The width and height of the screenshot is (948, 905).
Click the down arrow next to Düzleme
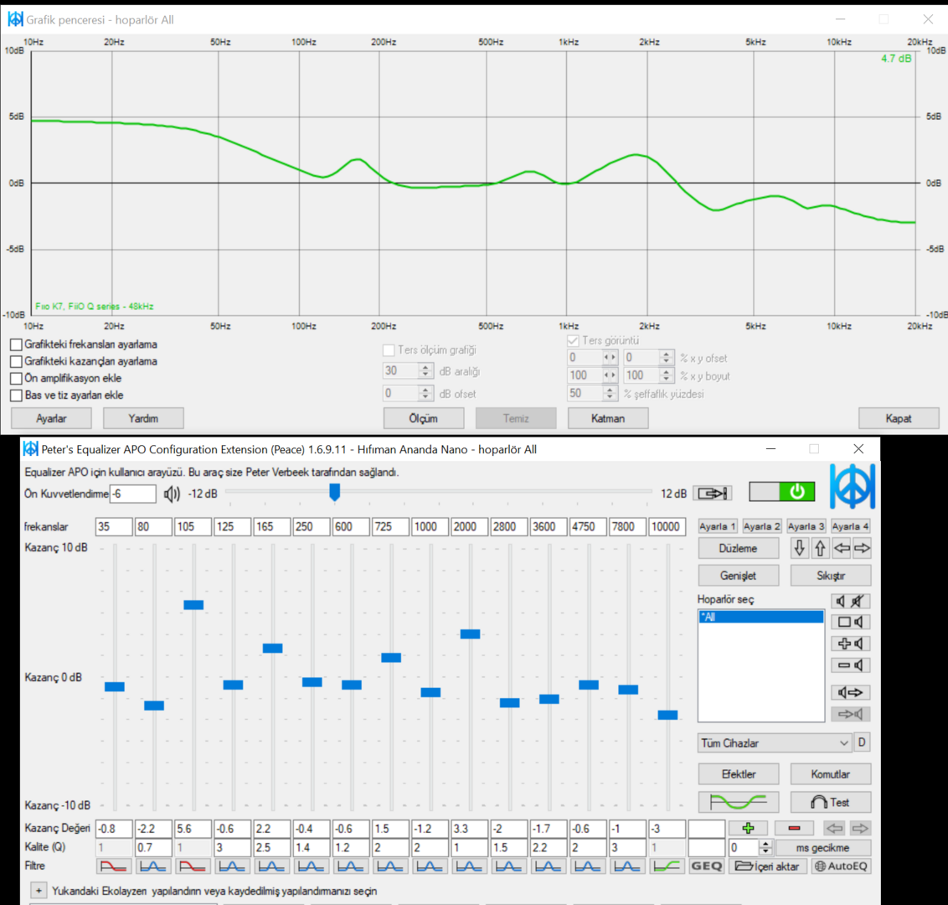(799, 549)
